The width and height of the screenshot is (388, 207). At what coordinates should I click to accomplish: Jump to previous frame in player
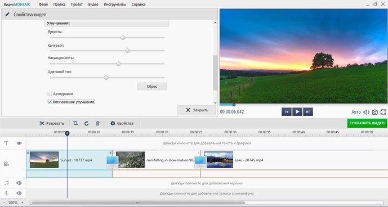click(x=287, y=112)
